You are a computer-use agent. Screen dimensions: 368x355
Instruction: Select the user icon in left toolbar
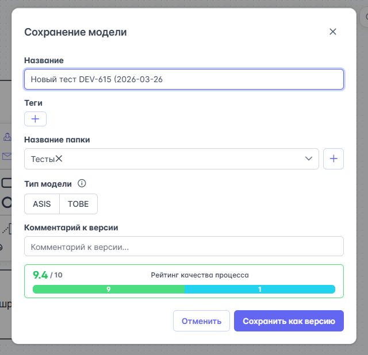7,137
